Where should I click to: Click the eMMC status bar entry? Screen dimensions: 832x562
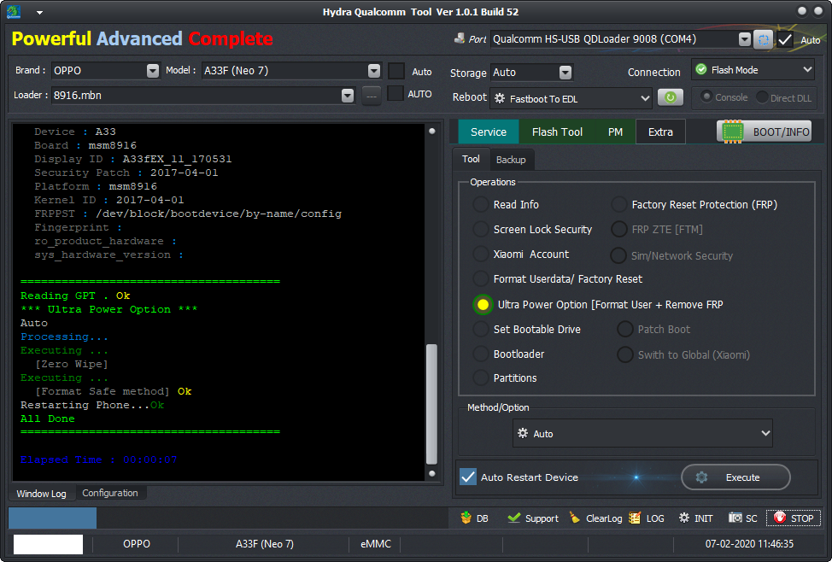(376, 544)
